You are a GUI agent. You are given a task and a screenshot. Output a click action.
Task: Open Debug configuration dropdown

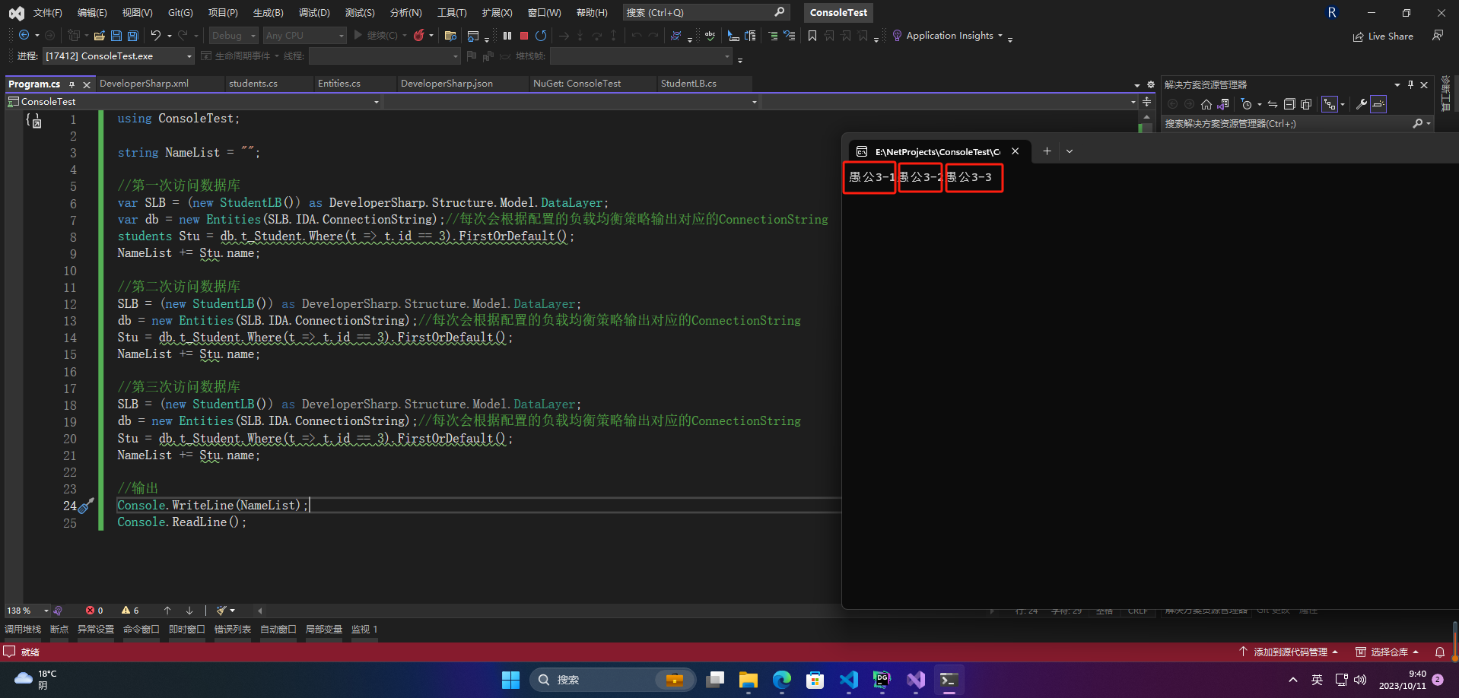point(234,36)
